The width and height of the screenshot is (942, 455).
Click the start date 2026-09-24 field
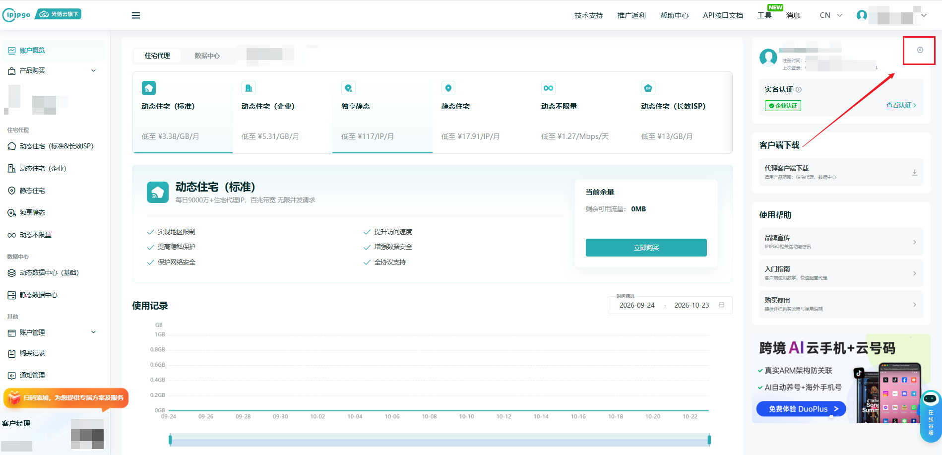click(x=637, y=305)
